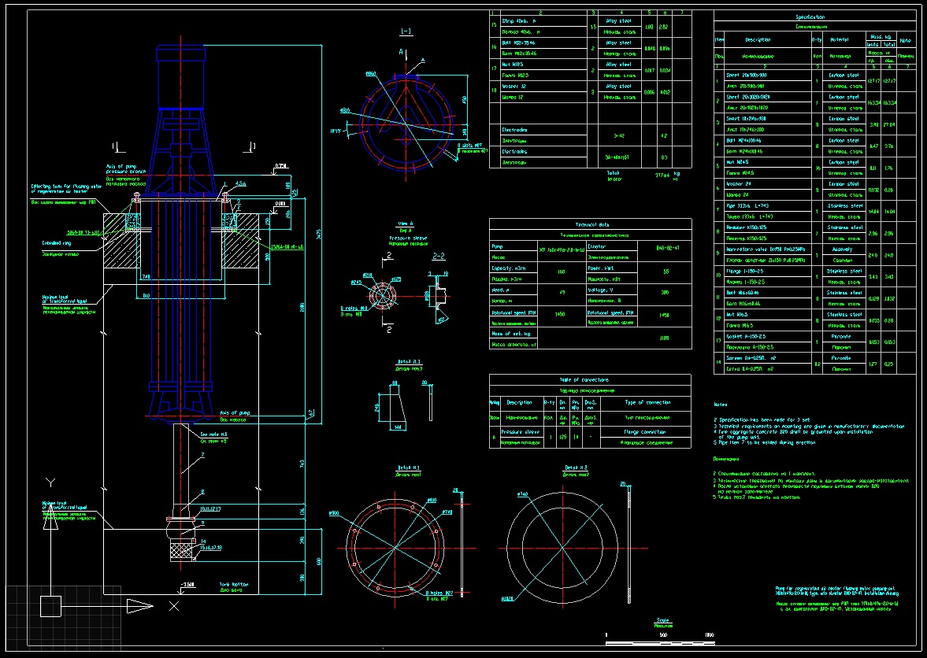The width and height of the screenshot is (927, 658).
Task: Click the "-3.500" elevation mark
Action: tap(187, 584)
